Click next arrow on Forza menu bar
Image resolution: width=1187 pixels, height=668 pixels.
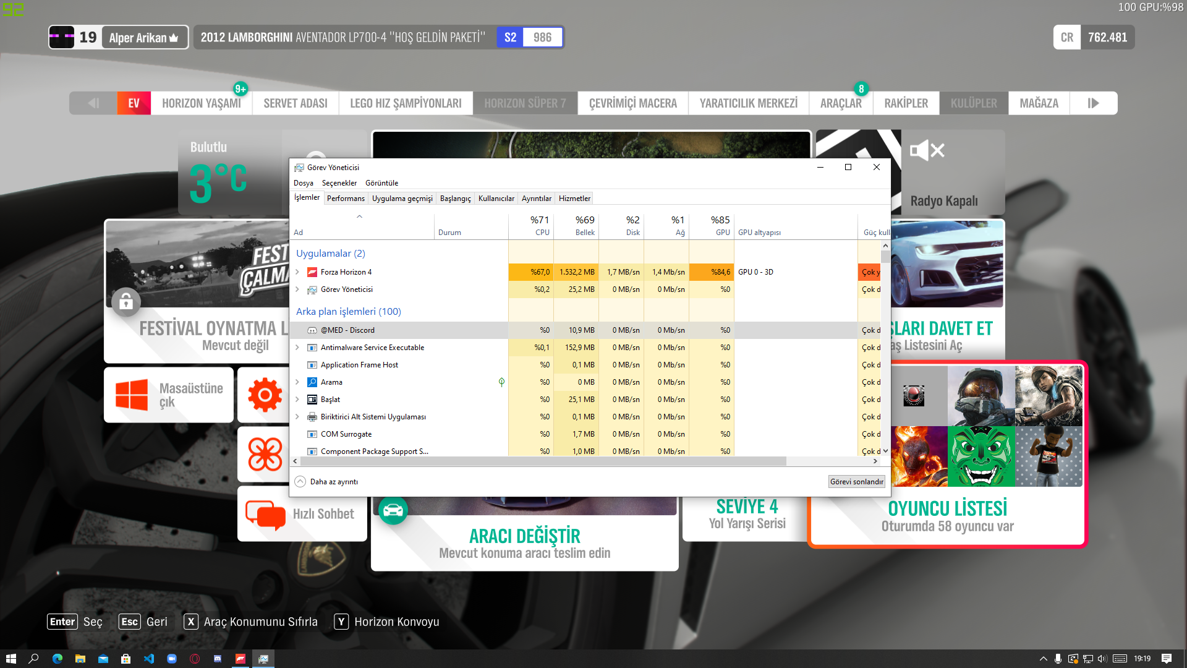click(1093, 103)
